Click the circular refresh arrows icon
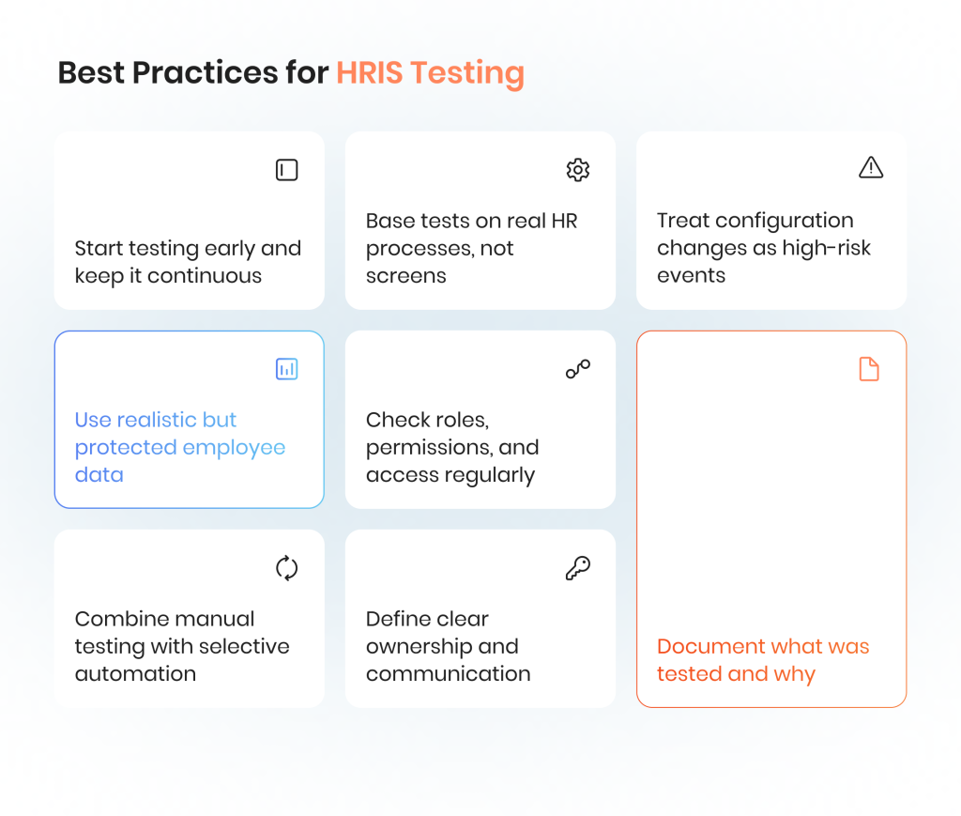Image resolution: width=961 pixels, height=816 pixels. 286,568
